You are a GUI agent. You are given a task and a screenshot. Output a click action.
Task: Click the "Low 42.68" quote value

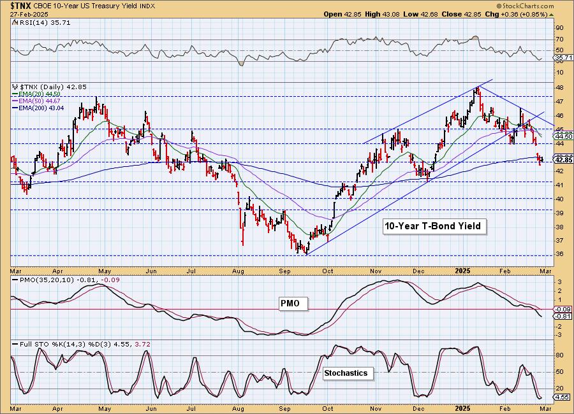[420, 14]
